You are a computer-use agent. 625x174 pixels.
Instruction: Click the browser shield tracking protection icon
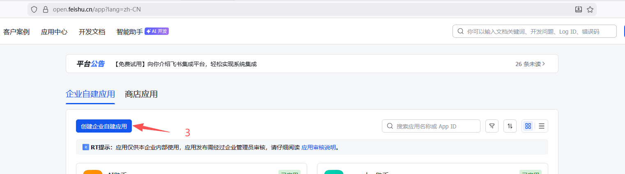(34, 9)
